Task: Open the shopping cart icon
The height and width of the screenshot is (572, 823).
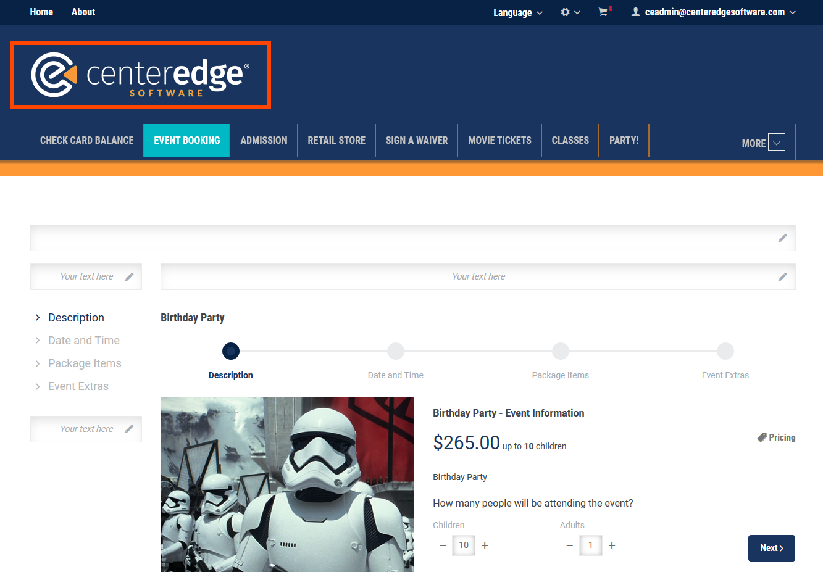Action: coord(603,12)
